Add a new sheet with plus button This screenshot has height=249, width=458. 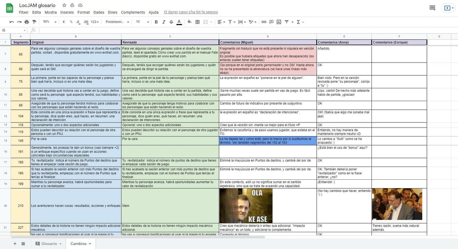click(15, 244)
